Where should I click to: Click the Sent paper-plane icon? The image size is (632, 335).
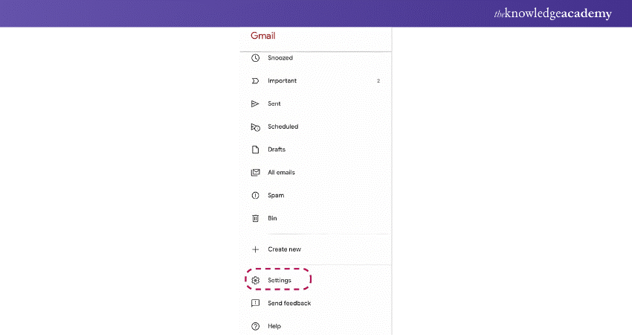click(255, 103)
